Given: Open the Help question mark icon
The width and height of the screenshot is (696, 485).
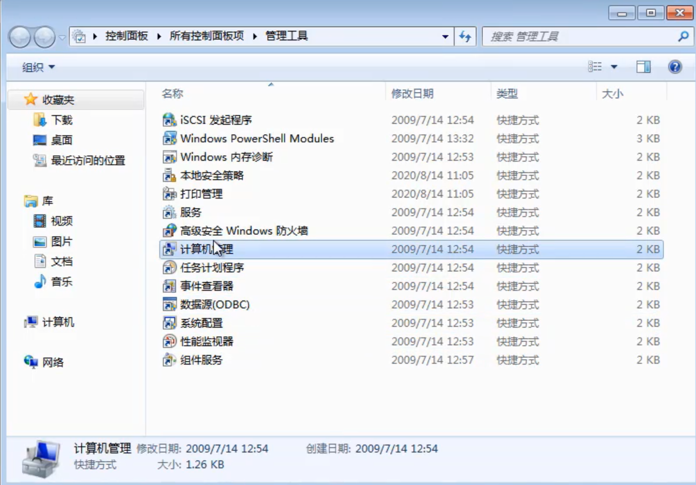Looking at the screenshot, I should (x=675, y=67).
